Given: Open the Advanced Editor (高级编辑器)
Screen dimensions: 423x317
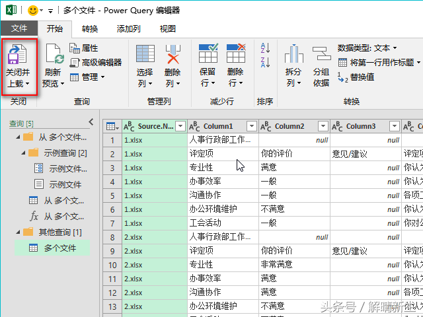Looking at the screenshot, I should [95, 63].
